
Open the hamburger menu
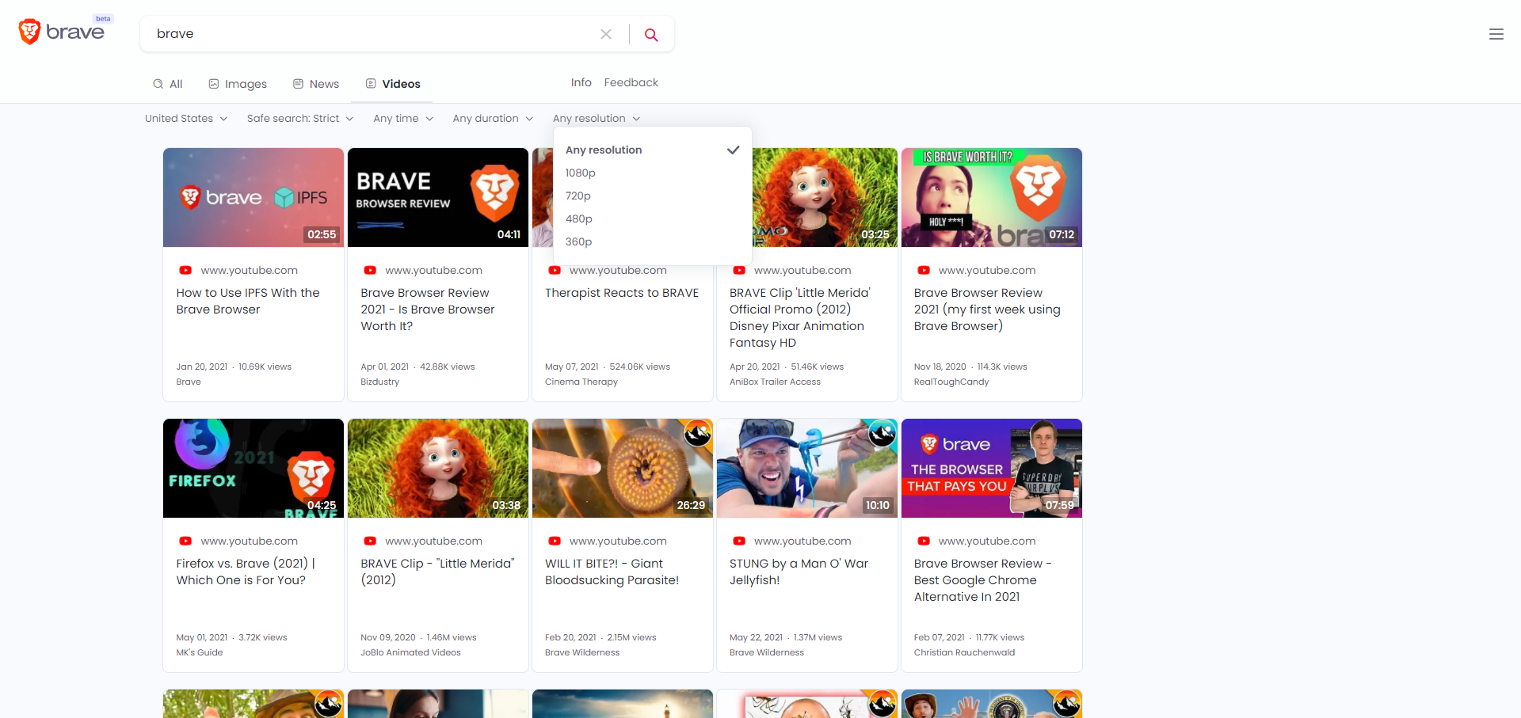point(1496,34)
